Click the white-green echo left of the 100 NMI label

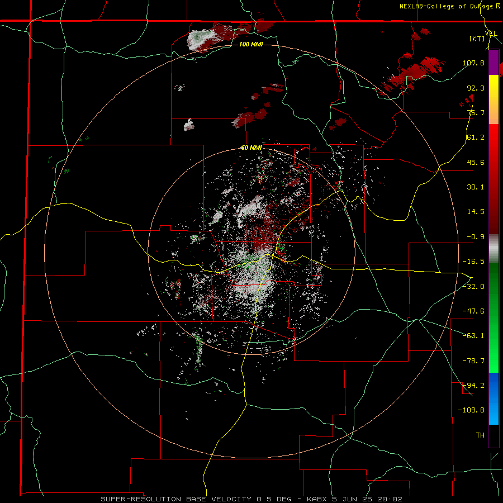[200, 40]
